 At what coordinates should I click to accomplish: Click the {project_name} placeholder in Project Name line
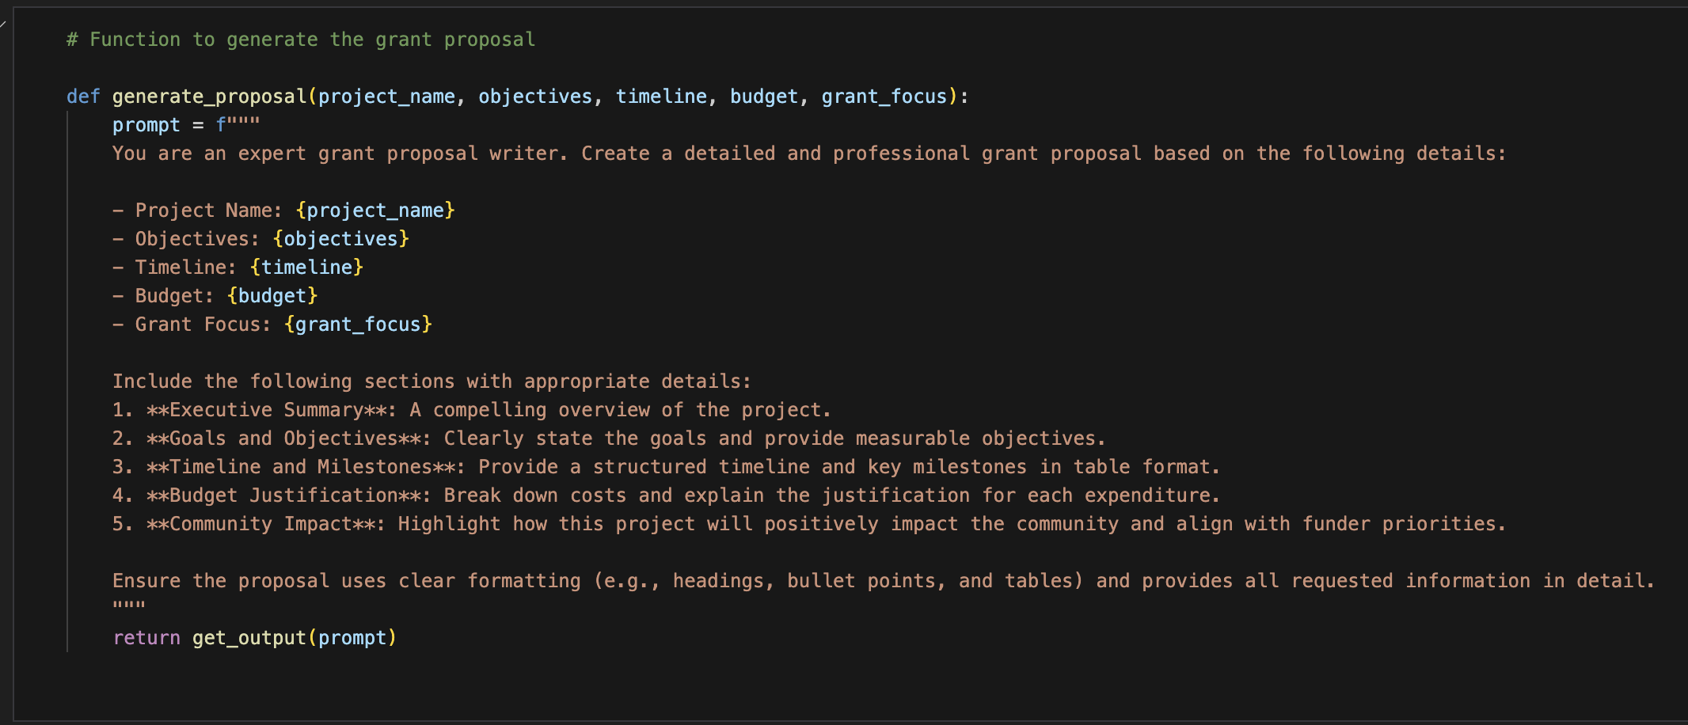click(375, 211)
